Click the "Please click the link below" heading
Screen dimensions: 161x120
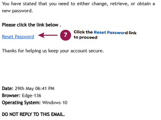click(32, 25)
